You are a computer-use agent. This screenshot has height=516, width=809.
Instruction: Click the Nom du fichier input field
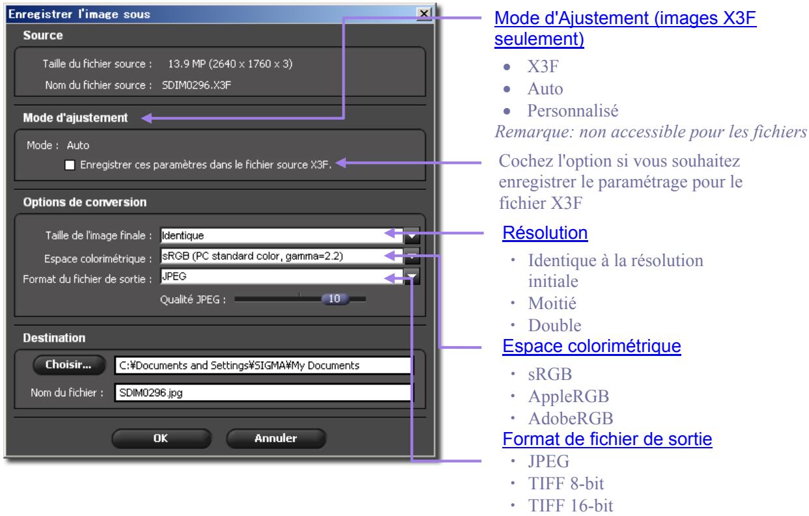click(264, 392)
